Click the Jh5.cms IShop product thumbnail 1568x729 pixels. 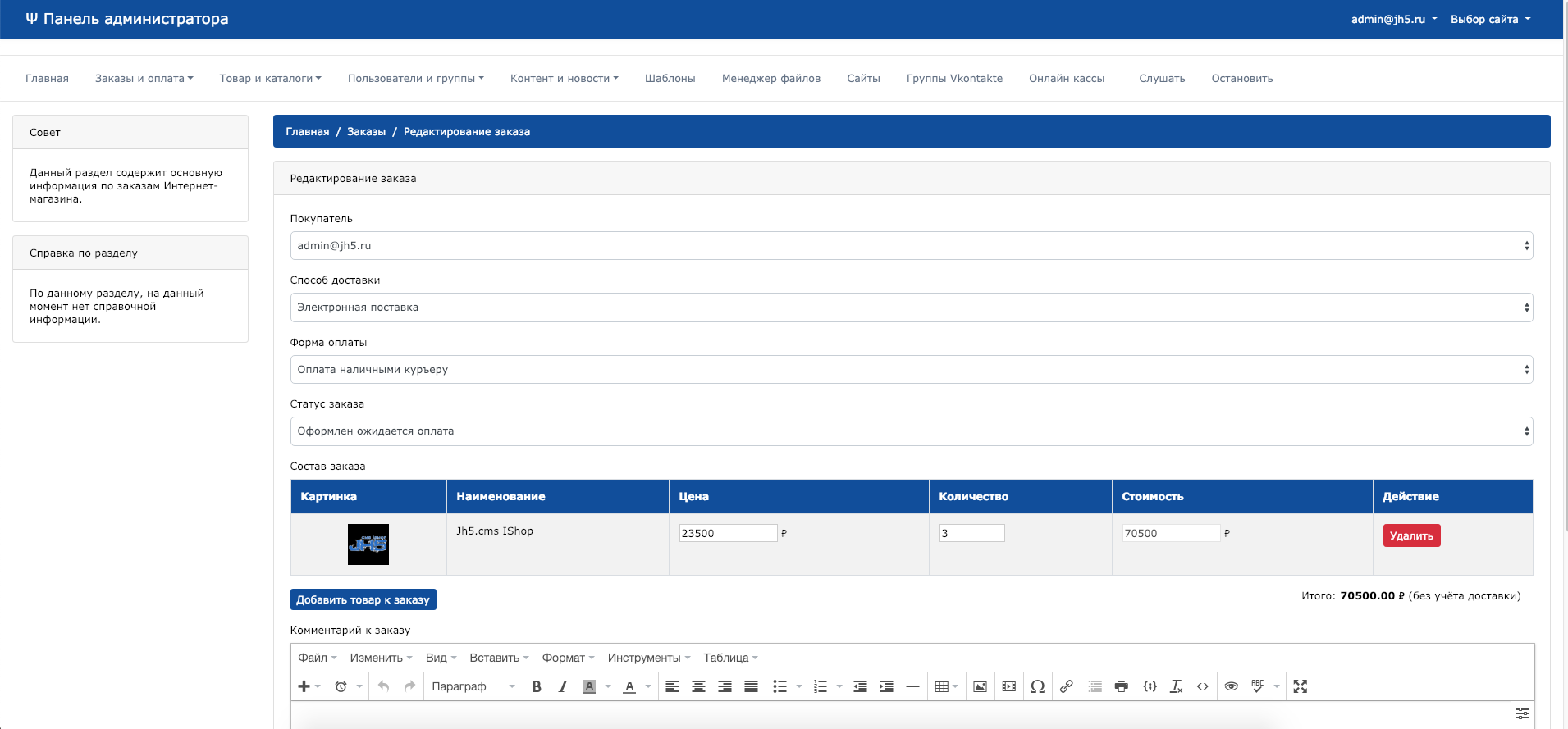(368, 544)
